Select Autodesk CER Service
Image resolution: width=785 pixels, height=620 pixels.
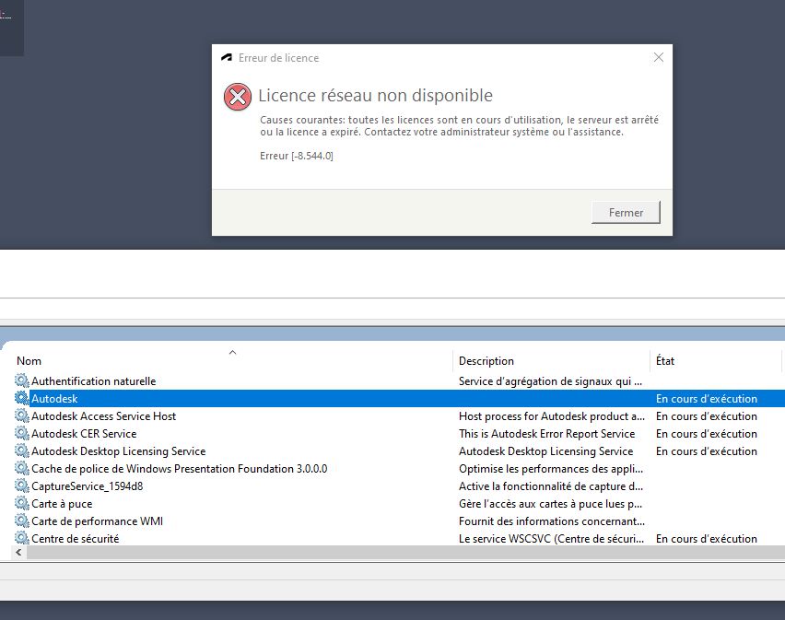[x=84, y=434]
